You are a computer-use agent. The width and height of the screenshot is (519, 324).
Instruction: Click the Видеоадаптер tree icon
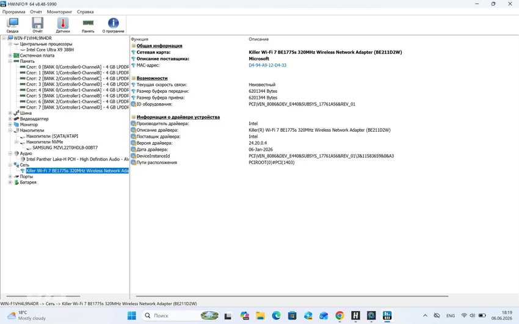click(x=16, y=119)
